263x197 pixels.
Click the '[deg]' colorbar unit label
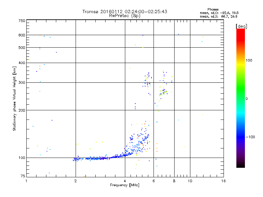(x=241, y=26)
